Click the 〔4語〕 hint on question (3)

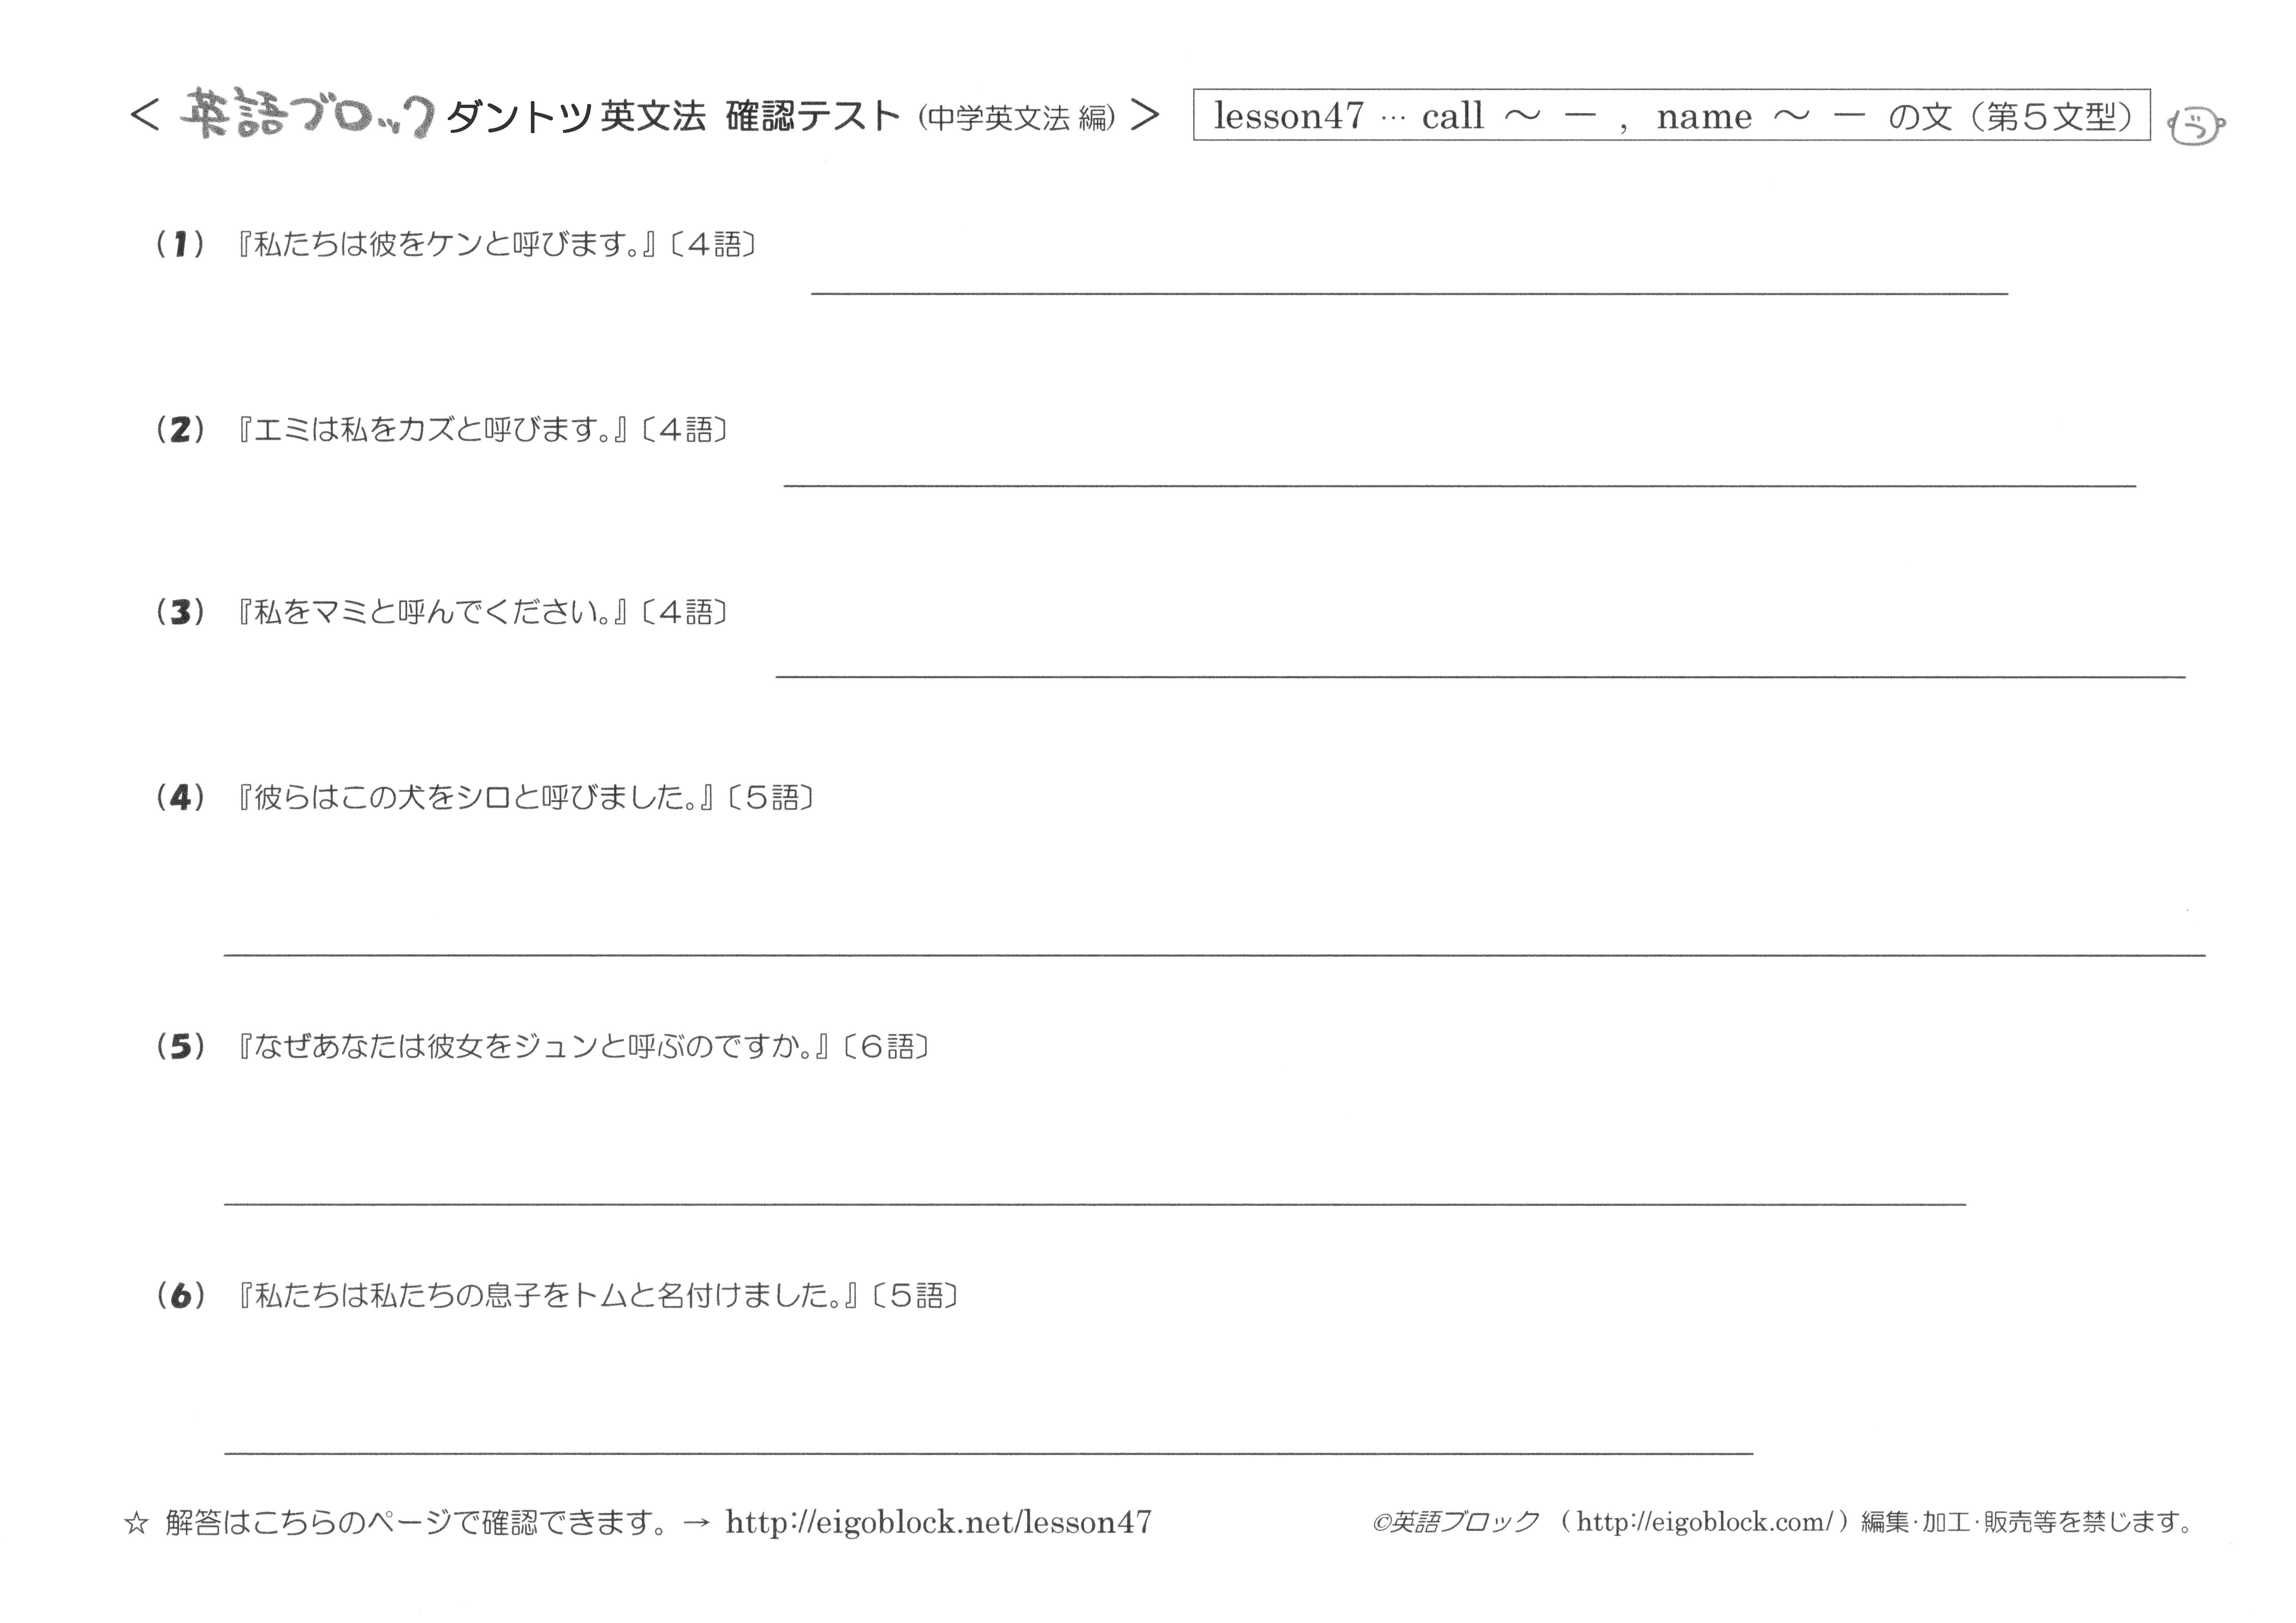685,612
